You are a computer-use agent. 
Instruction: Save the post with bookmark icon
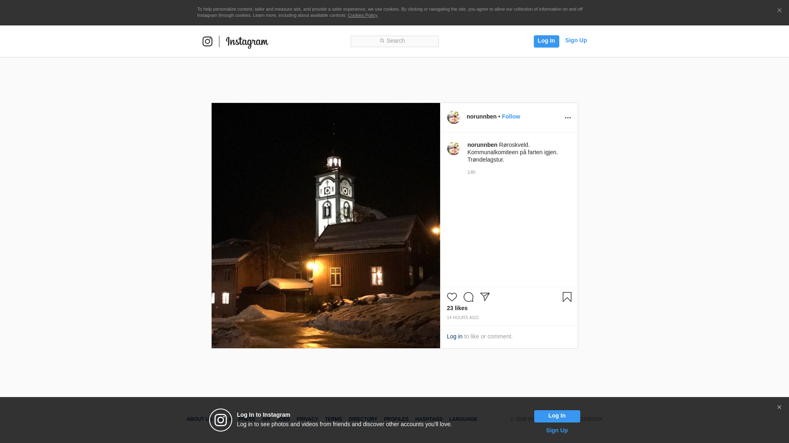point(567,297)
